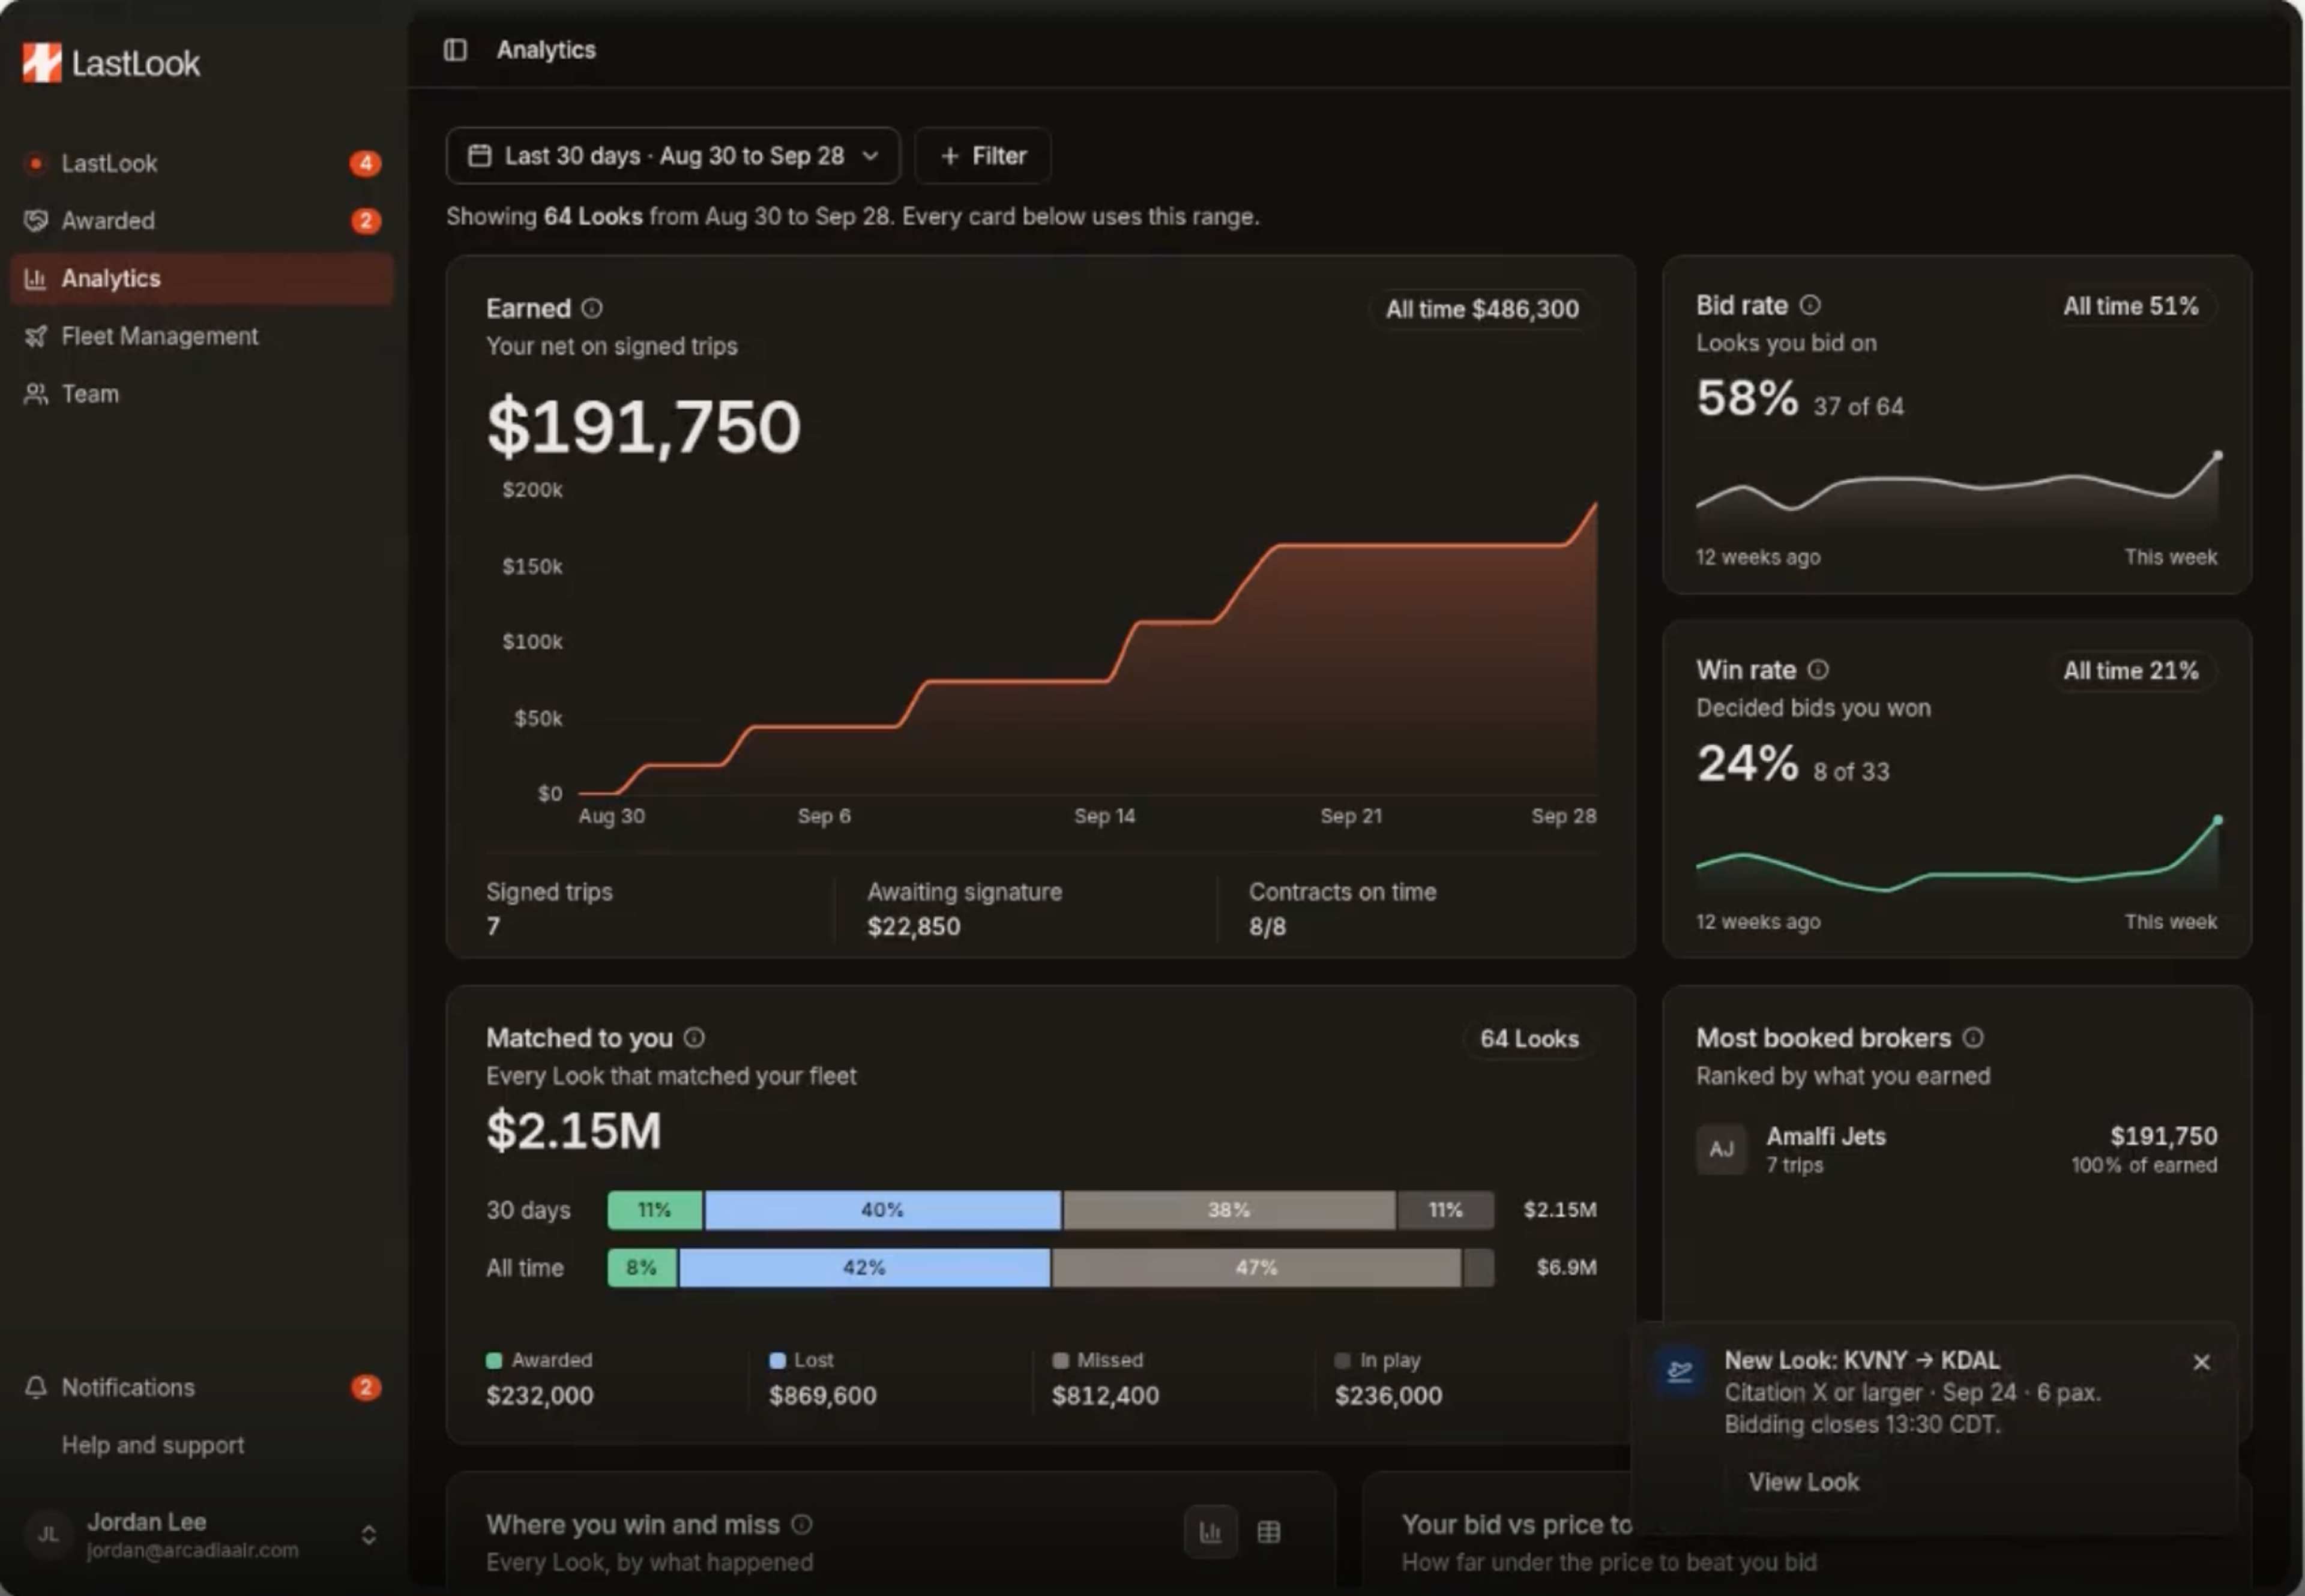Viewport: 2305px width, 1596px height.
Task: Open info icon next to Most booked brokers
Action: pyautogui.click(x=1973, y=1038)
